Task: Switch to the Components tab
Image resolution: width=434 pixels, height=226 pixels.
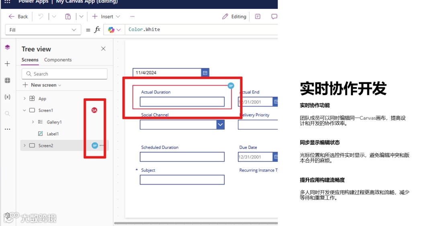Action: [x=58, y=60]
